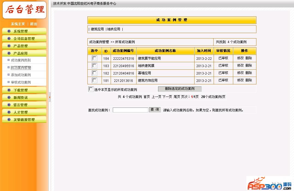294x191 pixels.
Task: Click the gear icon beside 下载管理
Action: [x=9, y=90]
